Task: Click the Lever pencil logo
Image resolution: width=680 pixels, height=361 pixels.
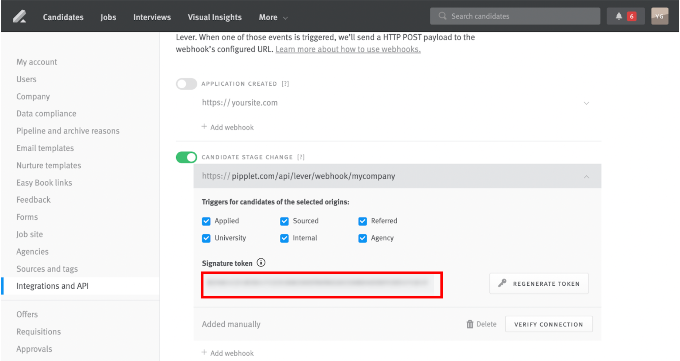Action: [19, 16]
